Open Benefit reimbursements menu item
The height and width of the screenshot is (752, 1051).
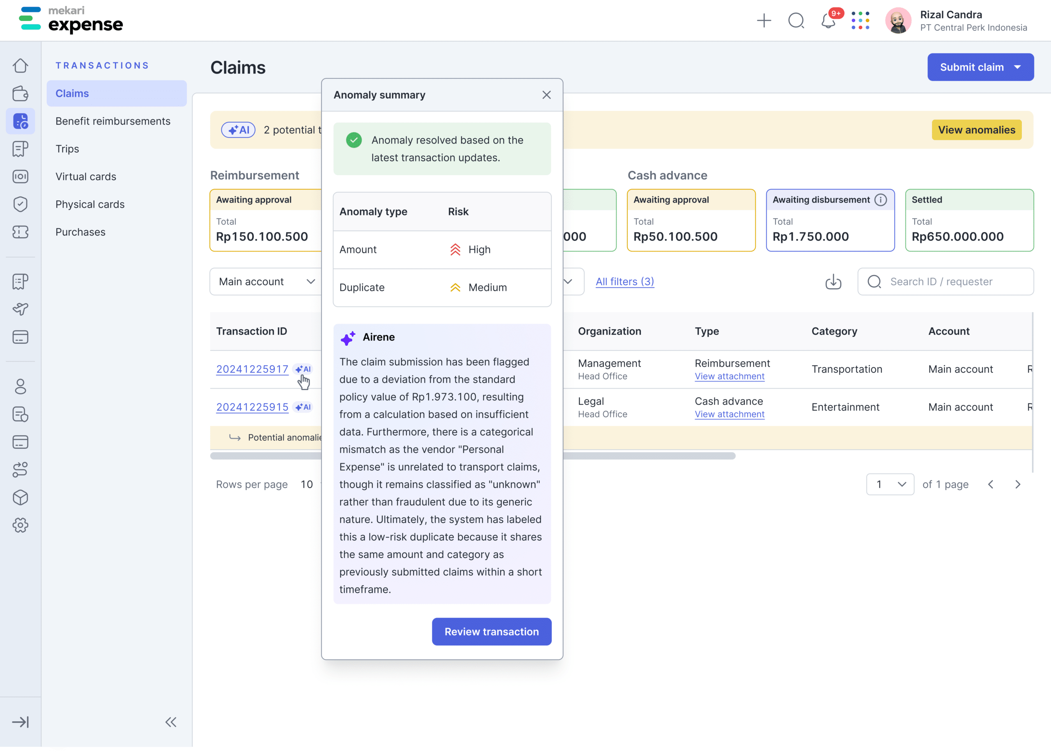[x=113, y=121]
